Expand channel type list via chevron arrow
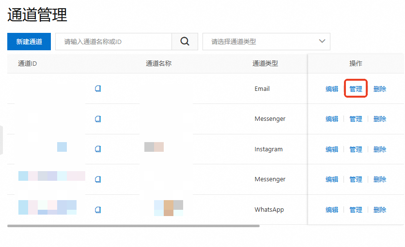 pyautogui.click(x=322, y=41)
